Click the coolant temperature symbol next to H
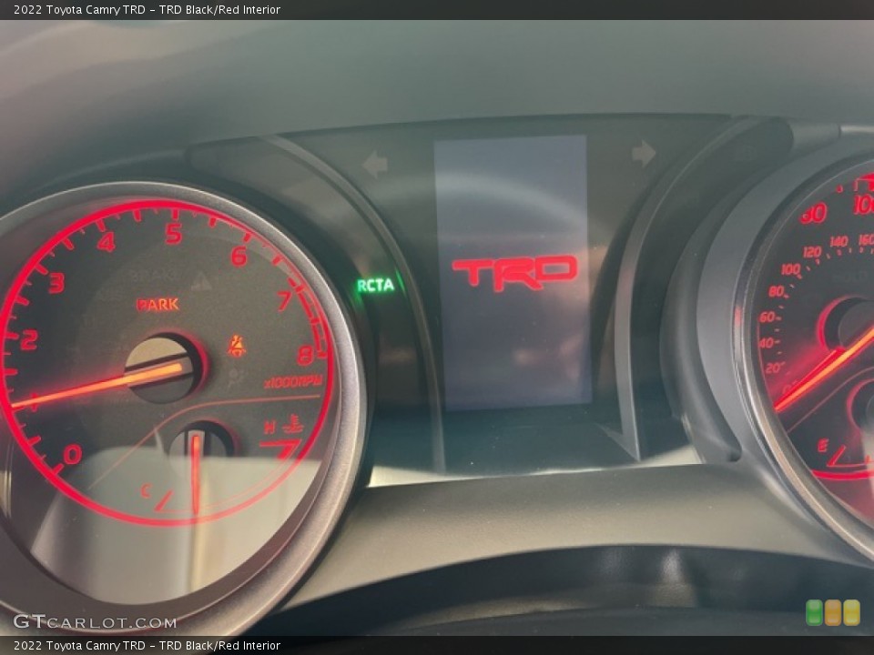Viewport: 874px width, 655px height. click(x=292, y=425)
